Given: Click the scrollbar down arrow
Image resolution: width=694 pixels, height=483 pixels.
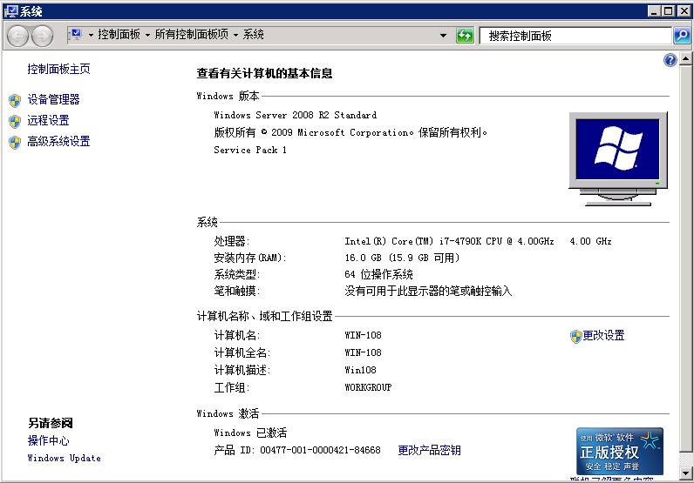Looking at the screenshot, I should [685, 473].
